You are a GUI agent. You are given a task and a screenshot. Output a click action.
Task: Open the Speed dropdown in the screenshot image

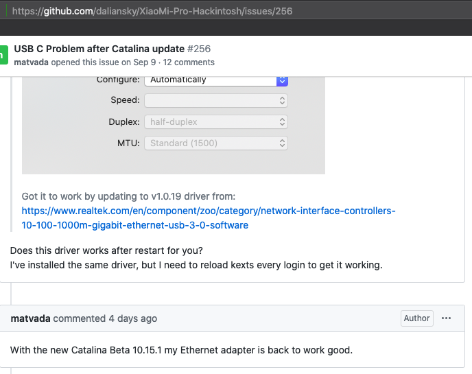(216, 100)
